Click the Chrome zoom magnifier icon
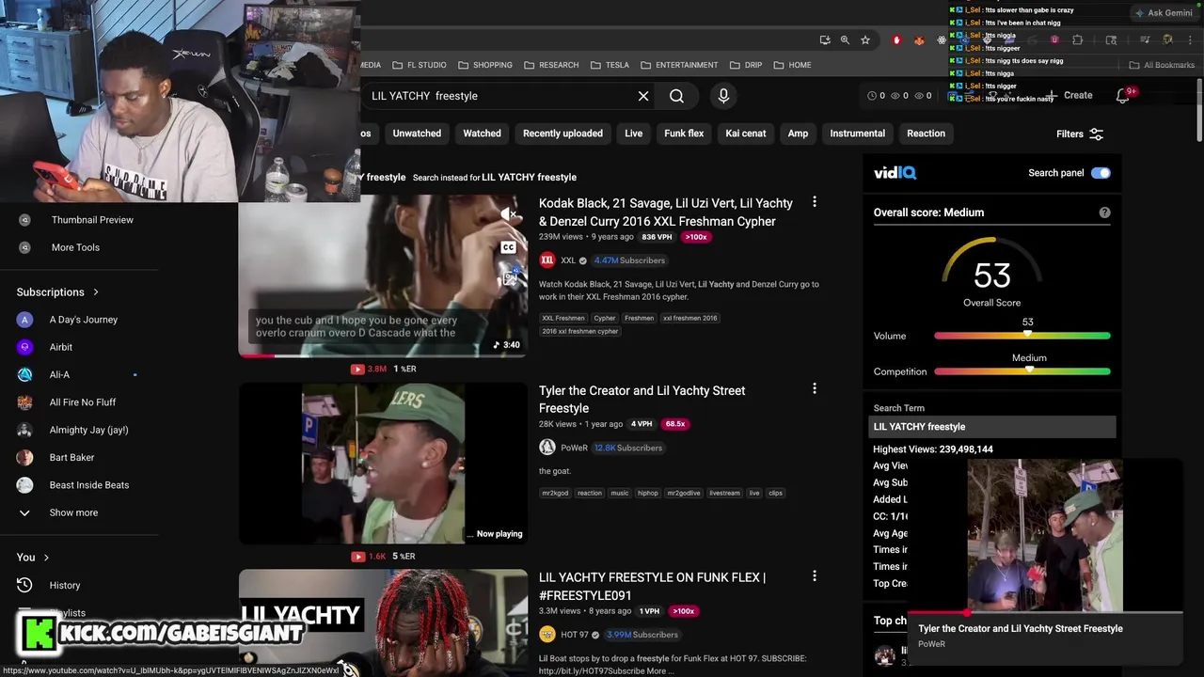1204x677 pixels. click(845, 40)
